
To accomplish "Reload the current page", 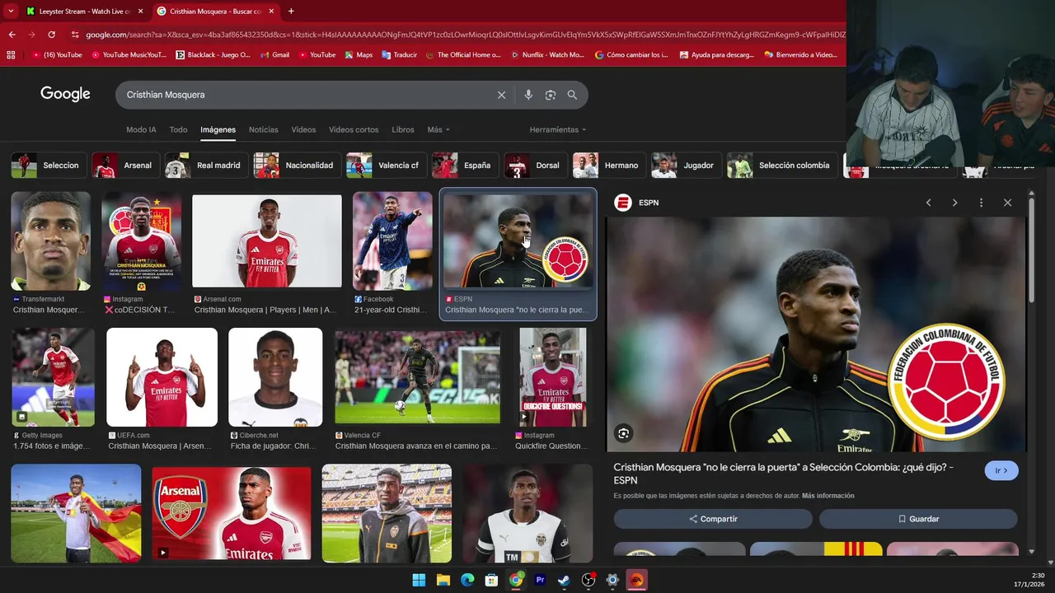I will 51,35.
